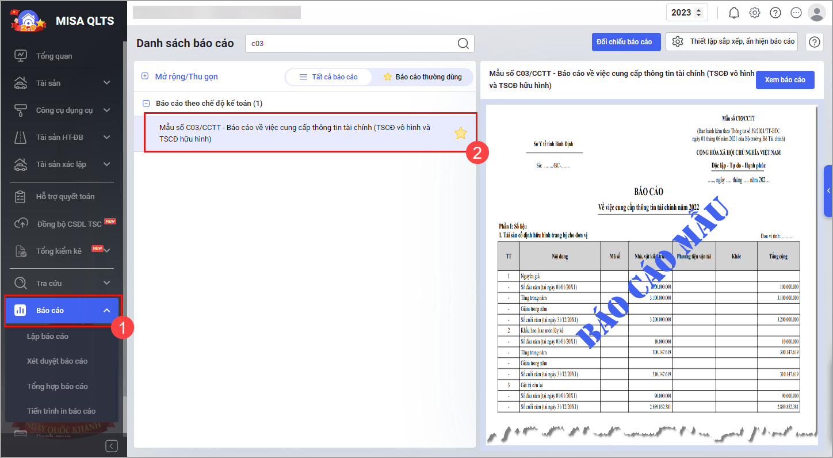Image resolution: width=833 pixels, height=458 pixels.
Task: Collapse the Báo cáo menu chevron
Action: click(x=106, y=310)
